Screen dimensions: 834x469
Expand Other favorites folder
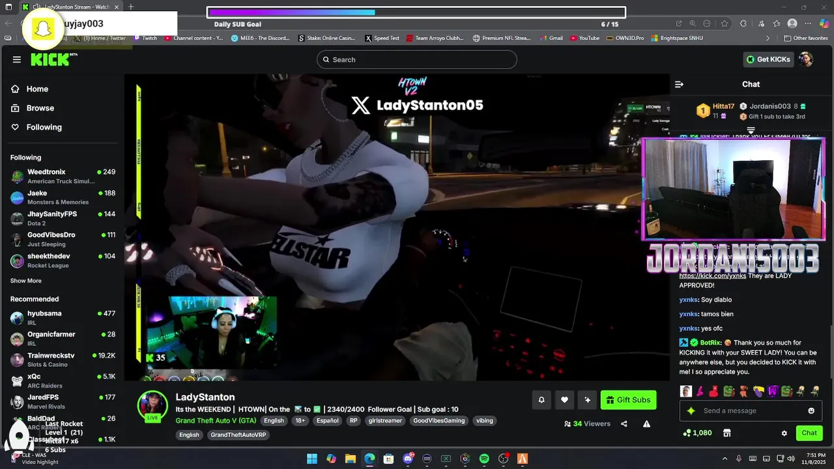point(805,38)
